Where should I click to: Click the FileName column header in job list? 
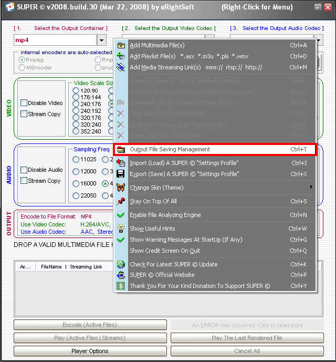tap(51, 267)
